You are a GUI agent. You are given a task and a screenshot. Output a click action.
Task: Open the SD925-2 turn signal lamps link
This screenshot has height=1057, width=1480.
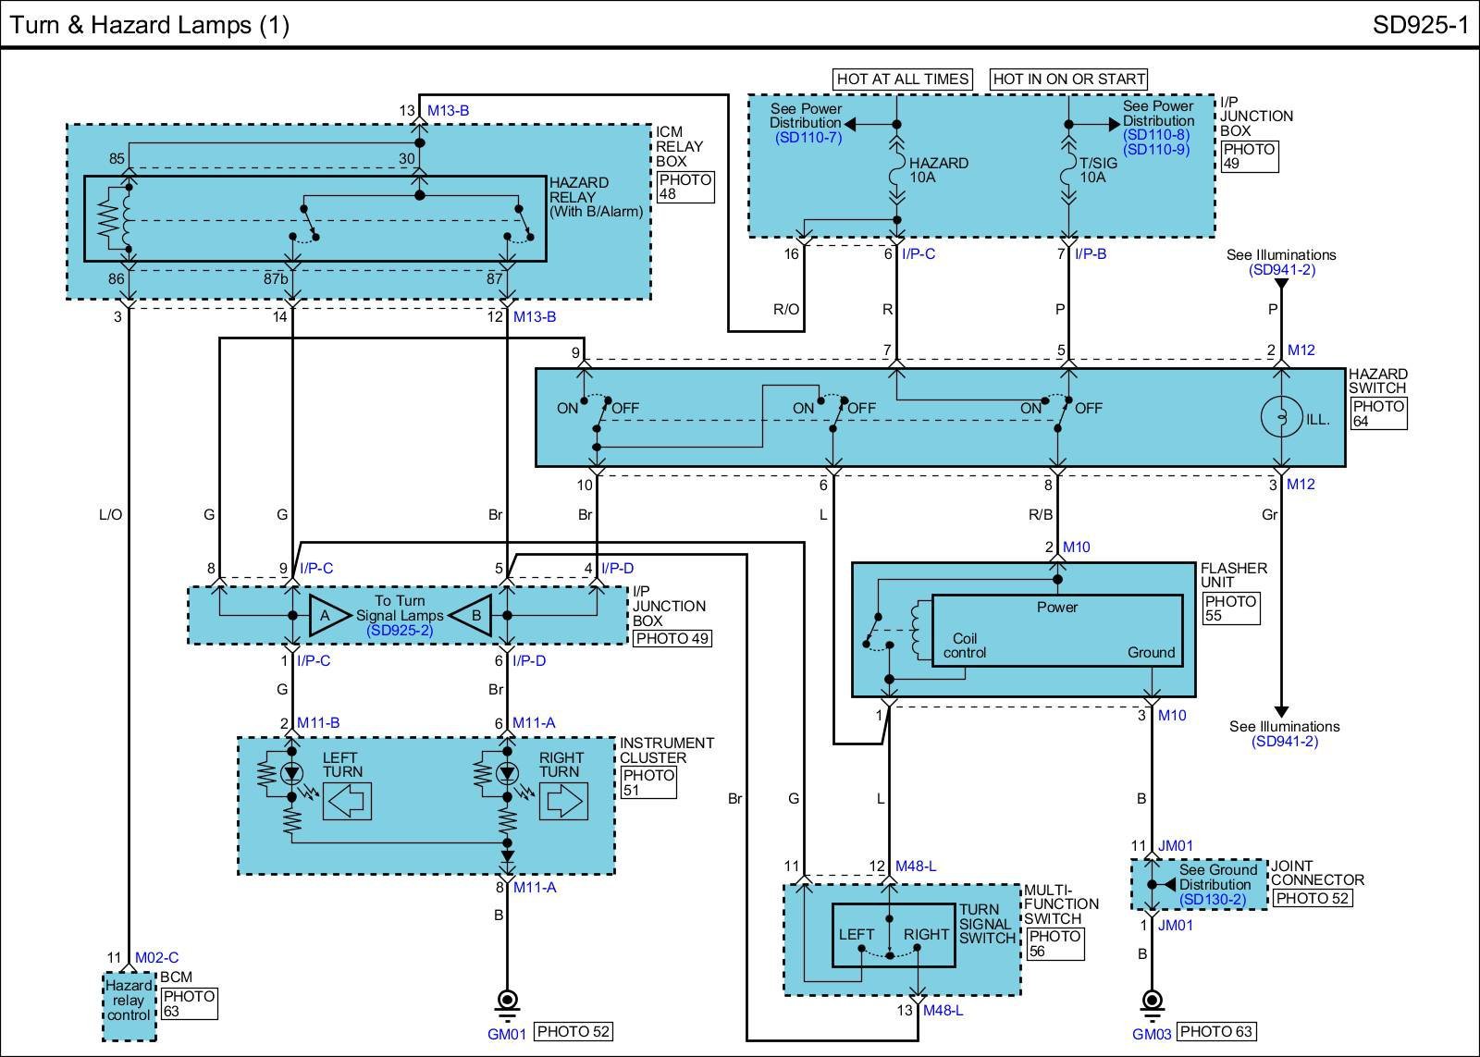tap(400, 631)
